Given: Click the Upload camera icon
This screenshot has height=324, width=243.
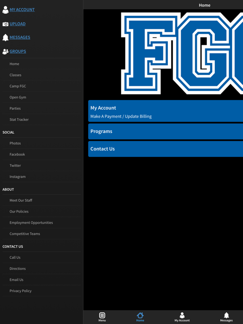Looking at the screenshot, I should coord(5,24).
